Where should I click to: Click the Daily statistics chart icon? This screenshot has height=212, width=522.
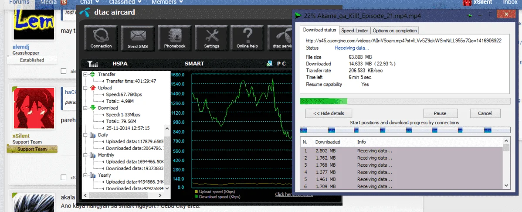point(92,135)
